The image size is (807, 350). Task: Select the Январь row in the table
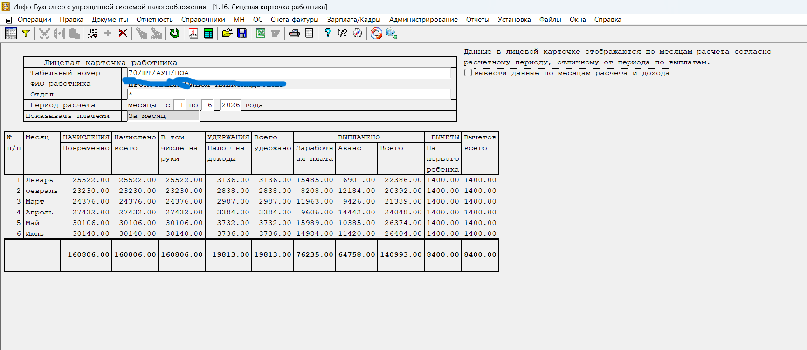(252, 180)
